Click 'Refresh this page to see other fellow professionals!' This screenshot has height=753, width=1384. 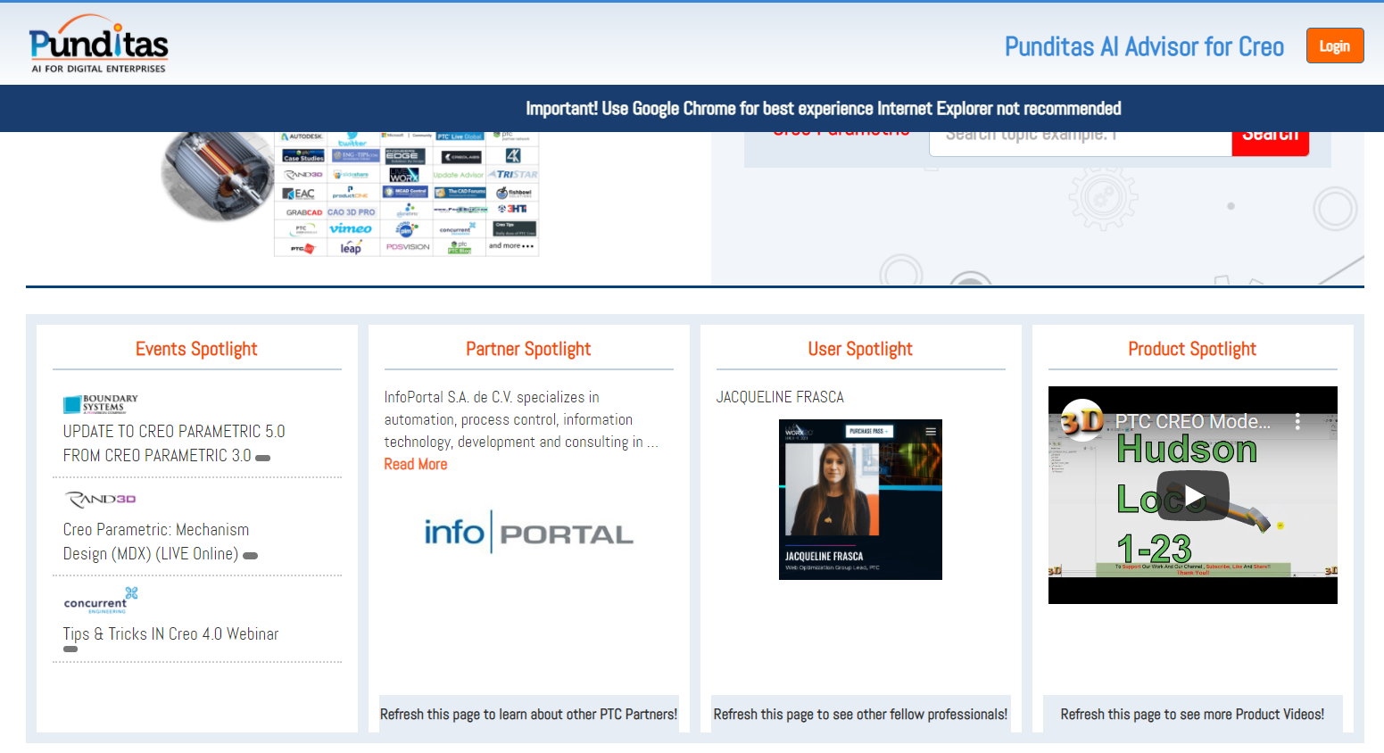click(860, 714)
